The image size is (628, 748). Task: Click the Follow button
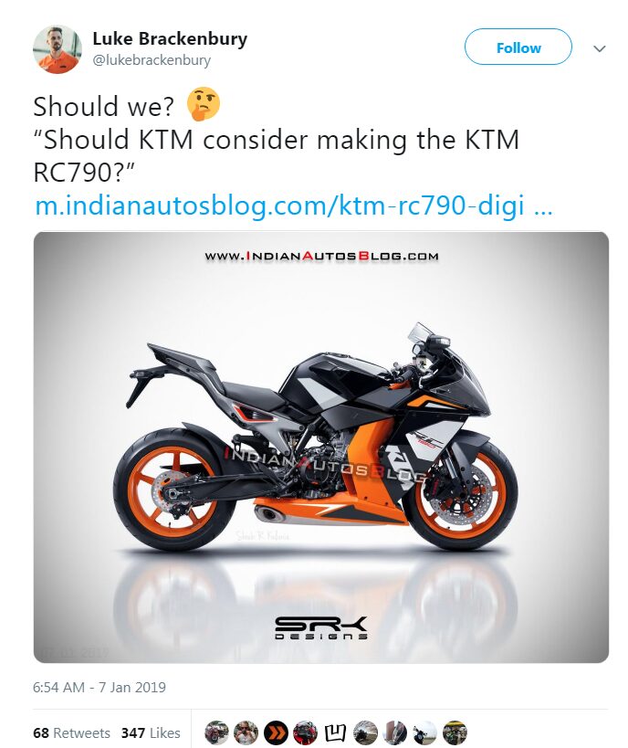coord(518,47)
